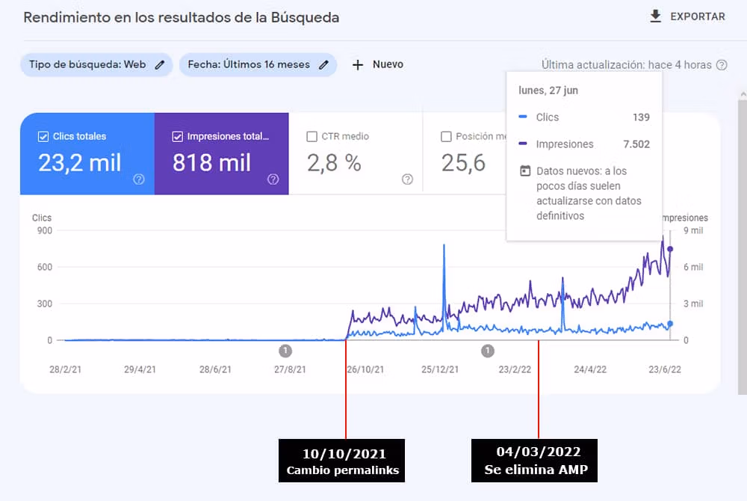This screenshot has width=747, height=501.
Task: Click the EXPORTAR button label
Action: (697, 16)
